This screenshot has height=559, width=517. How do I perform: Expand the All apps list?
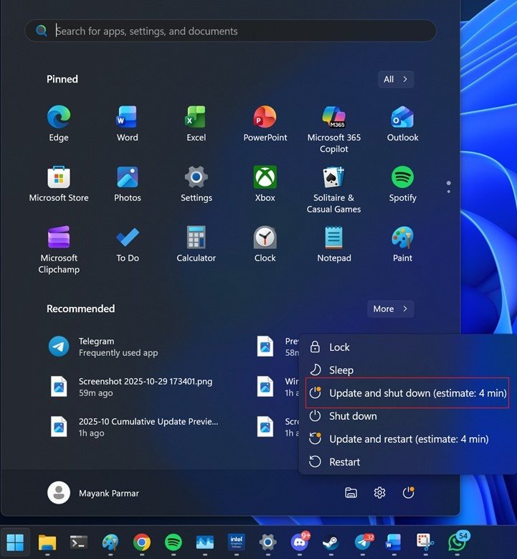pos(395,79)
